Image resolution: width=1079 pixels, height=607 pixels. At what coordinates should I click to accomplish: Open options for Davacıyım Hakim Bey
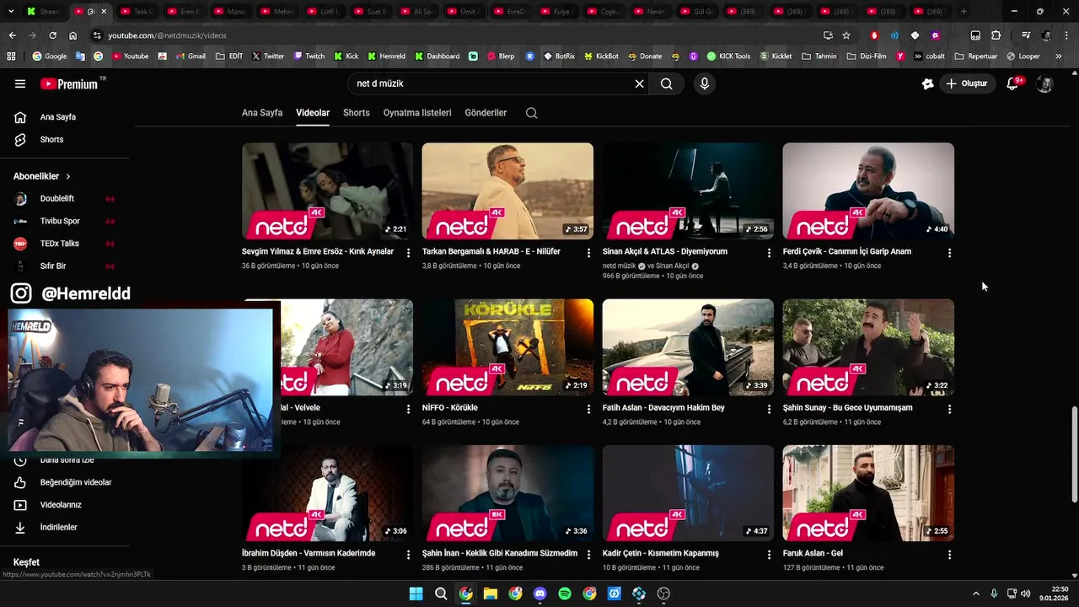pyautogui.click(x=769, y=409)
